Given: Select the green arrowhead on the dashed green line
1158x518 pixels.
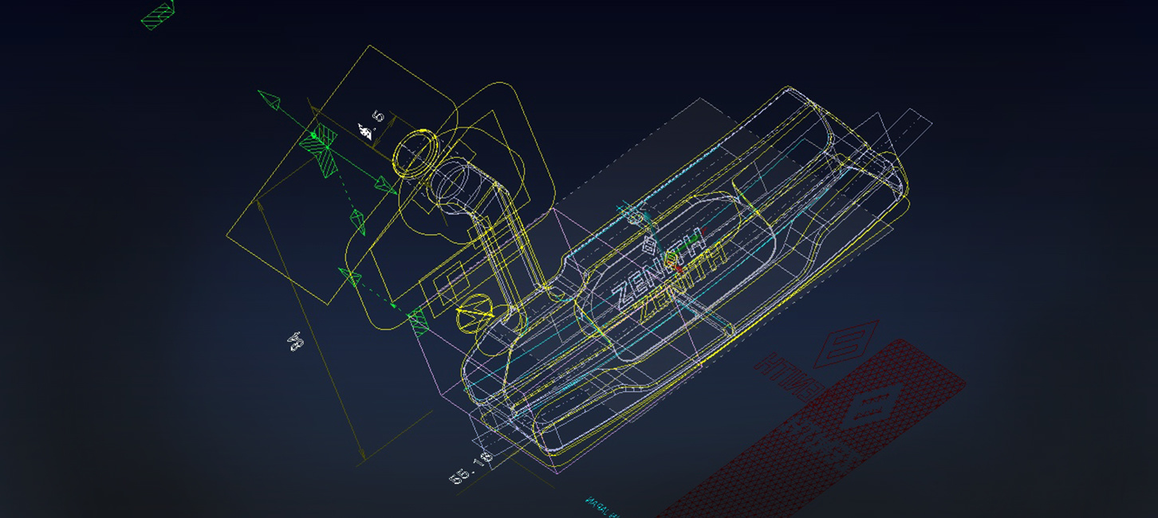Looking at the screenshot, I should tap(356, 221).
